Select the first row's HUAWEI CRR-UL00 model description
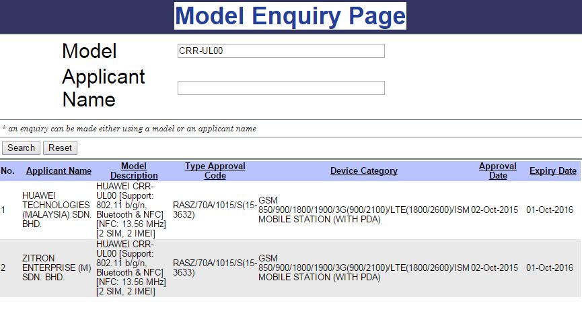 click(133, 210)
